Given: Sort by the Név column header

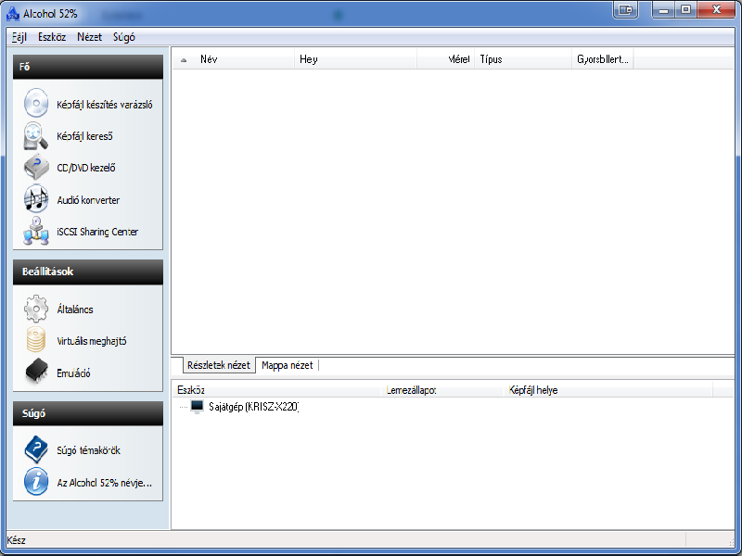Looking at the screenshot, I should [234, 59].
